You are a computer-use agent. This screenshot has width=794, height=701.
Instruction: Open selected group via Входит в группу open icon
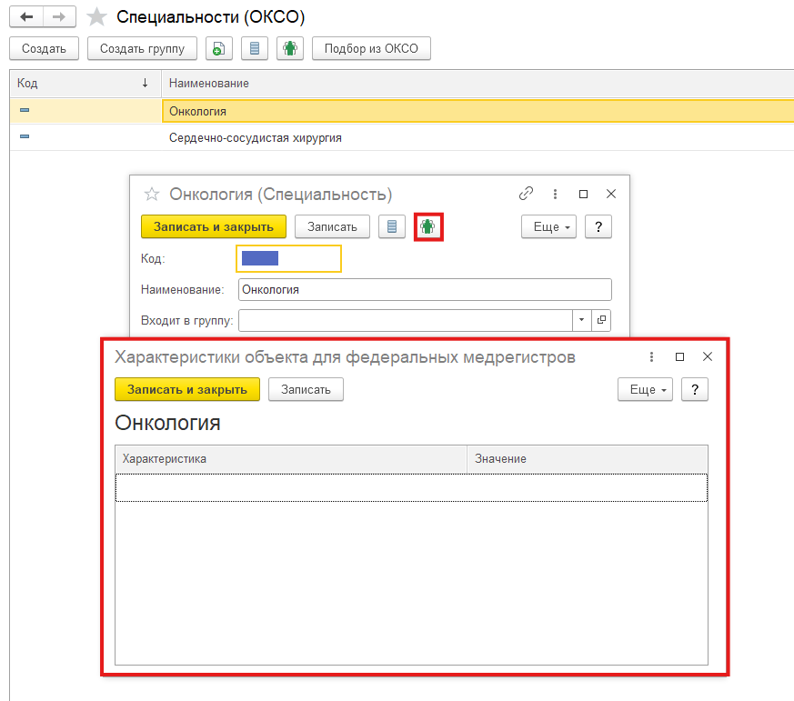pos(601,320)
